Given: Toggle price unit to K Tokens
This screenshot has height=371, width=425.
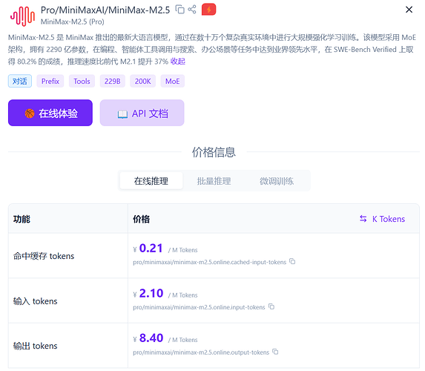Looking at the screenshot, I should click(x=382, y=219).
